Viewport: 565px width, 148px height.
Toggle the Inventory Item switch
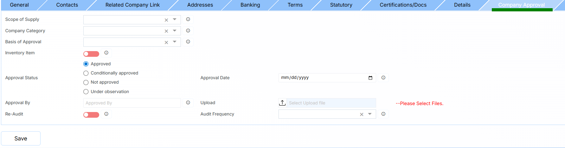tap(91, 54)
